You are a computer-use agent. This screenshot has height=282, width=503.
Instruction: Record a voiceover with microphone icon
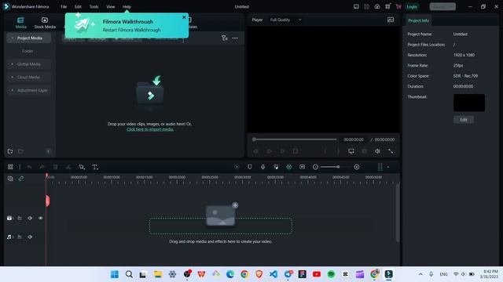pyautogui.click(x=263, y=167)
